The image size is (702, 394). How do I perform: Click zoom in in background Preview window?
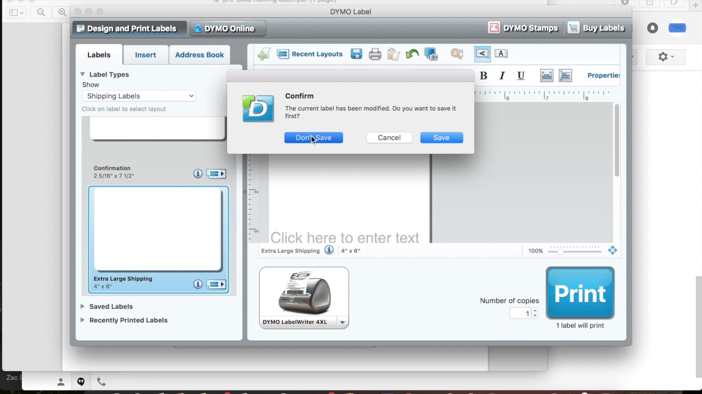[x=62, y=12]
